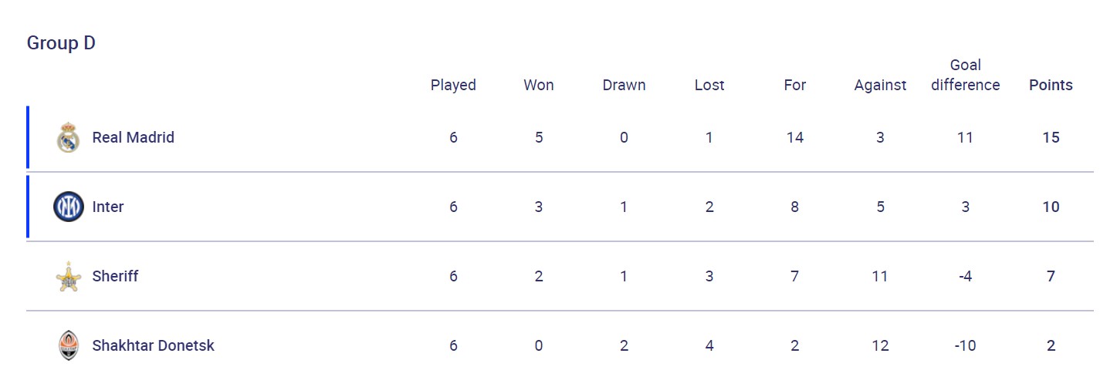This screenshot has width=1117, height=387.
Task: Click the Group D heading
Action: click(x=61, y=43)
